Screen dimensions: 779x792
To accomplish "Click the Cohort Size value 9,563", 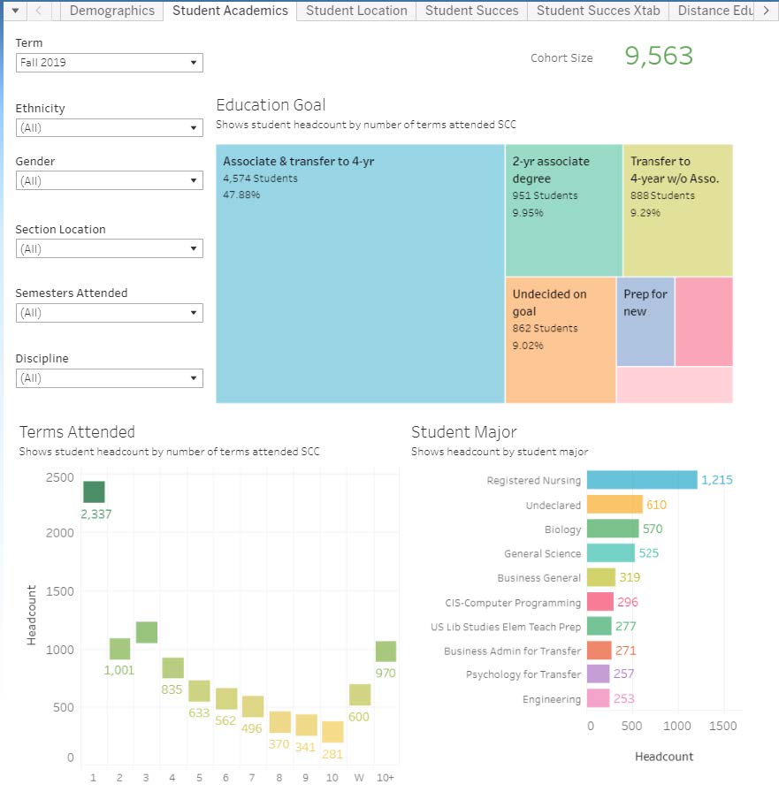I will click(659, 56).
